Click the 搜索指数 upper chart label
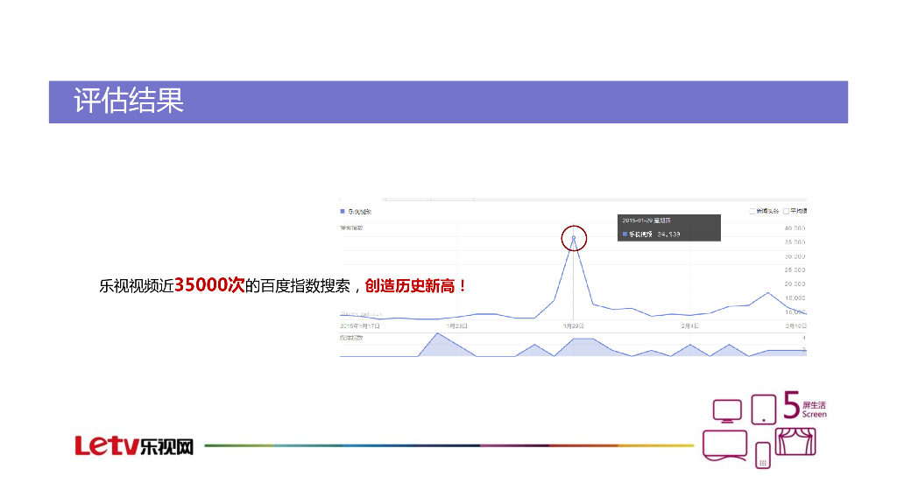Image resolution: width=897 pixels, height=504 pixels. coord(351,228)
